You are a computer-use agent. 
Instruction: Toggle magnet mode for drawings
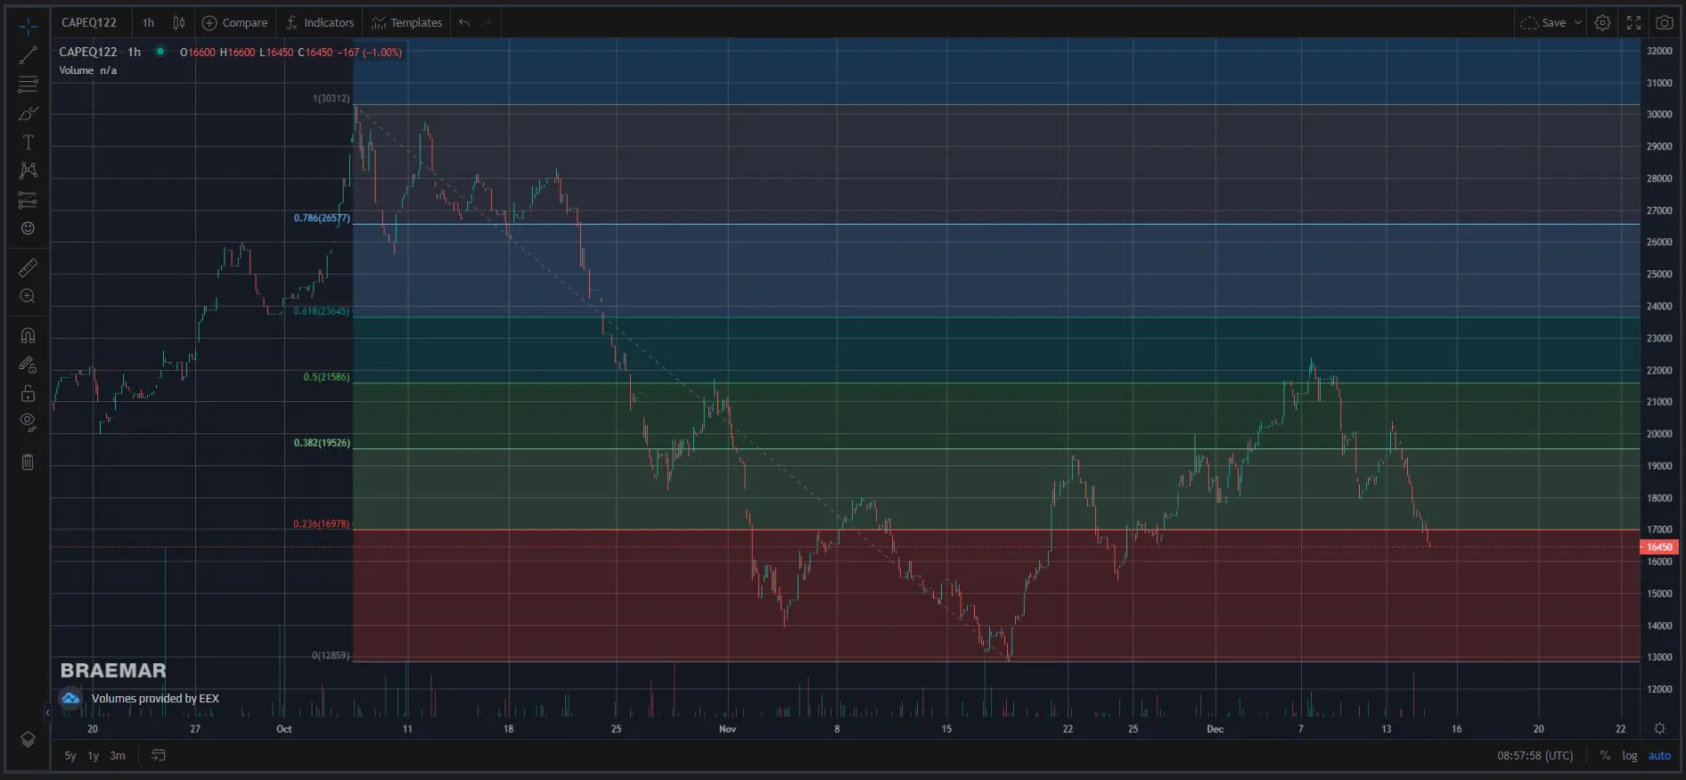(x=28, y=336)
